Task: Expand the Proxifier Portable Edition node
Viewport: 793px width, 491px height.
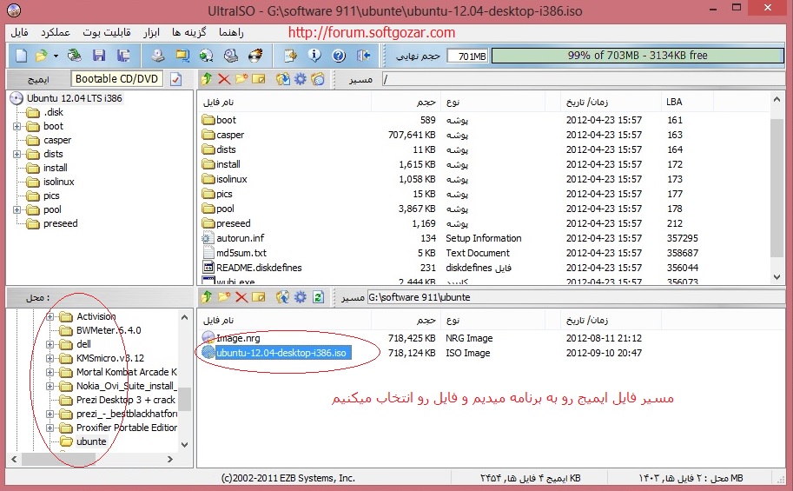Action: (50, 428)
